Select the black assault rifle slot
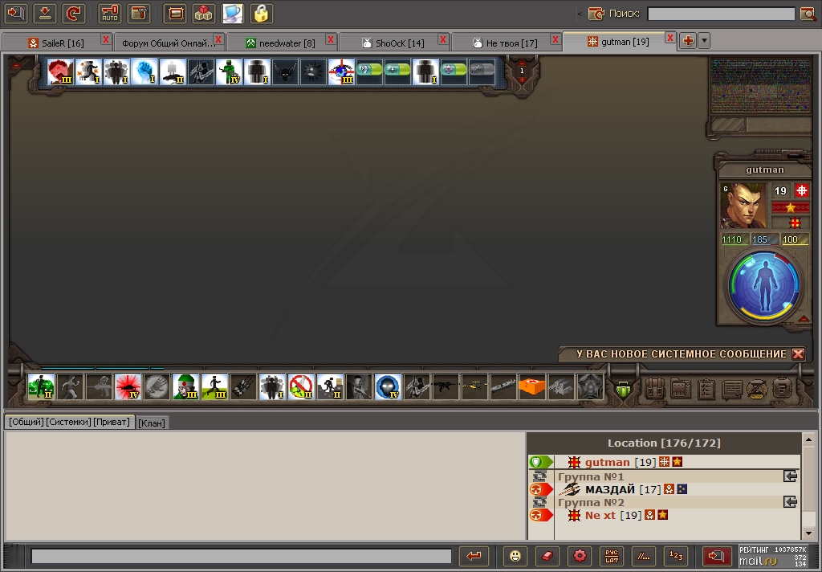This screenshot has width=822, height=572. coord(445,386)
